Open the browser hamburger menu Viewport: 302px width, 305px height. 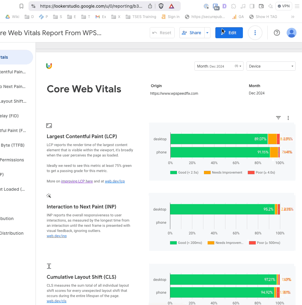pos(297,6)
